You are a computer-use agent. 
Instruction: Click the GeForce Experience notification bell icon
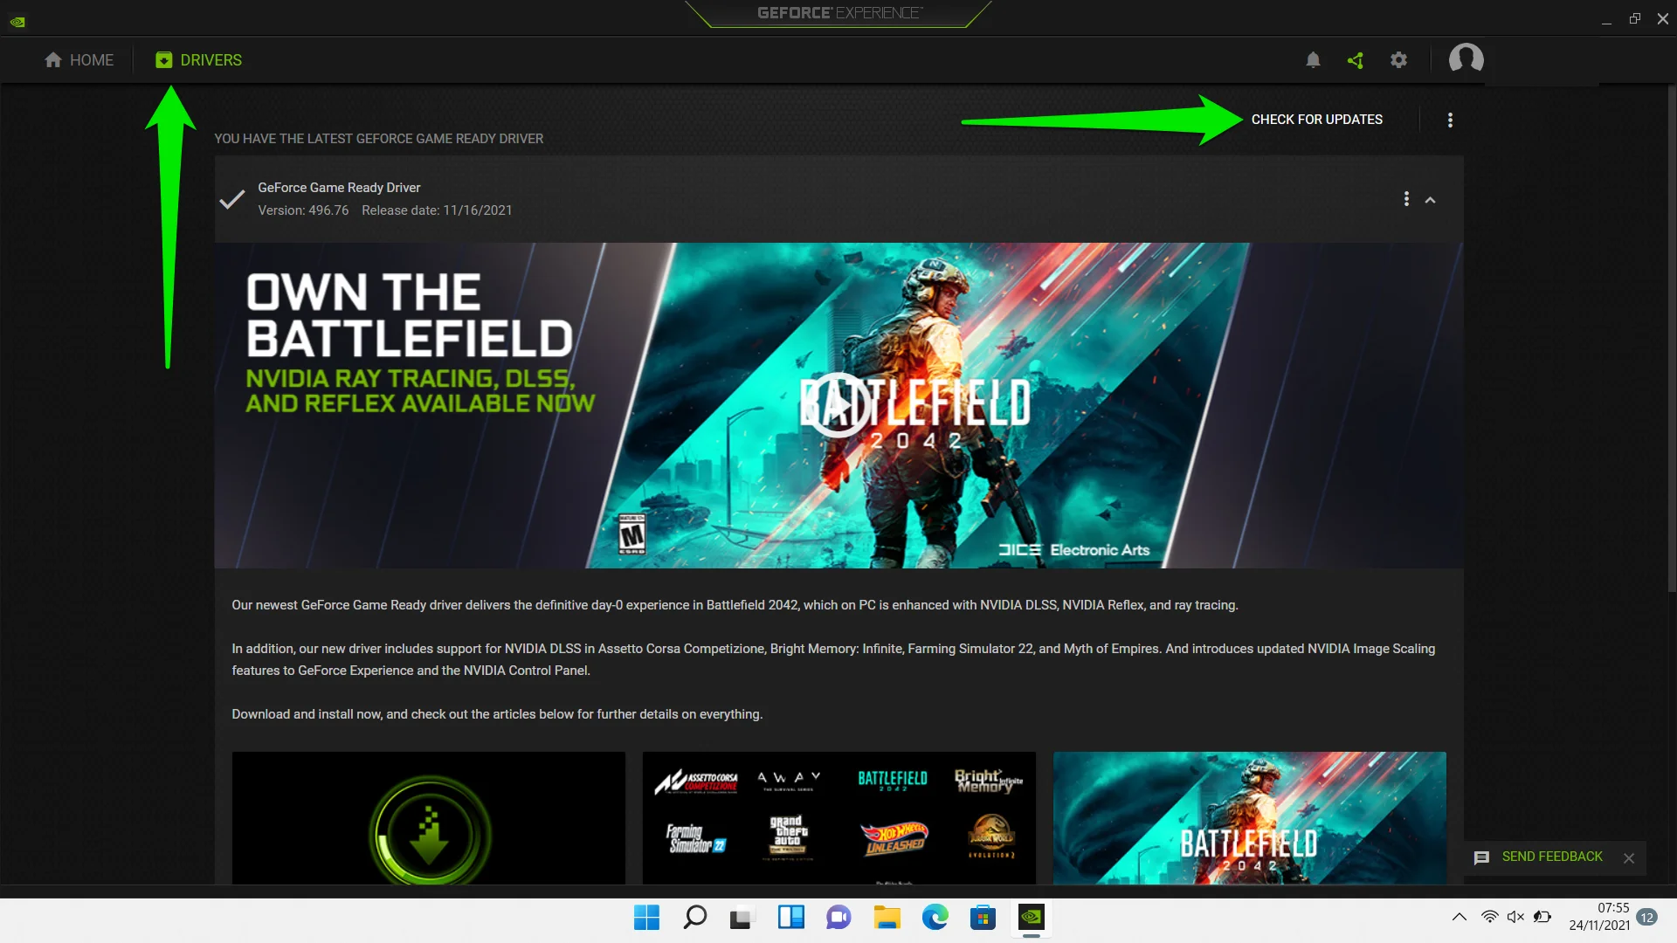click(1313, 60)
